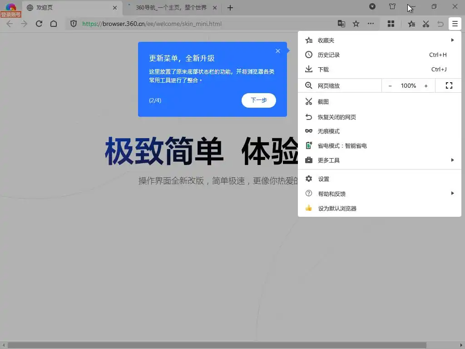Image resolution: width=465 pixels, height=349 pixels.
Task: Open 设置 from the menu
Action: [379, 179]
